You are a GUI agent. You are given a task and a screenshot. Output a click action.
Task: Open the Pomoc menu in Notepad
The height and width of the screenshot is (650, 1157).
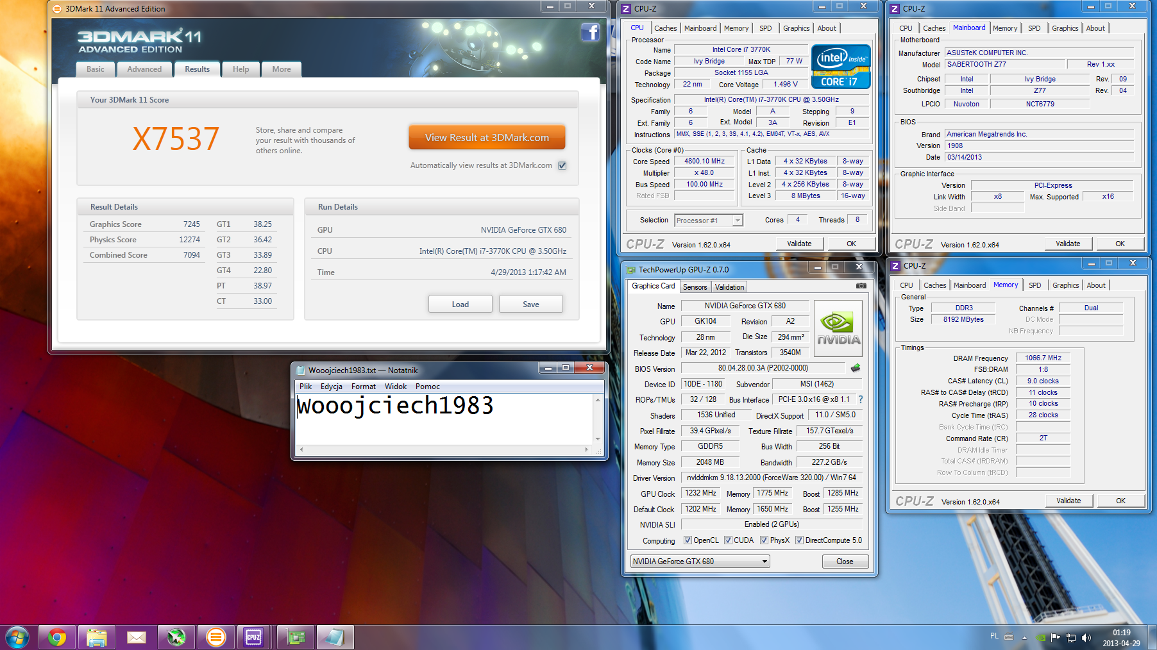point(428,387)
